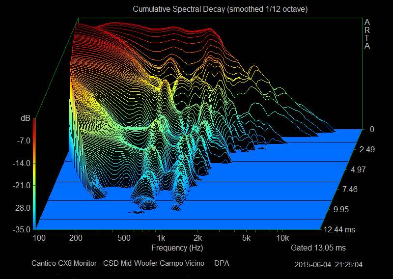Click the '9.95' time axis value

point(341,210)
